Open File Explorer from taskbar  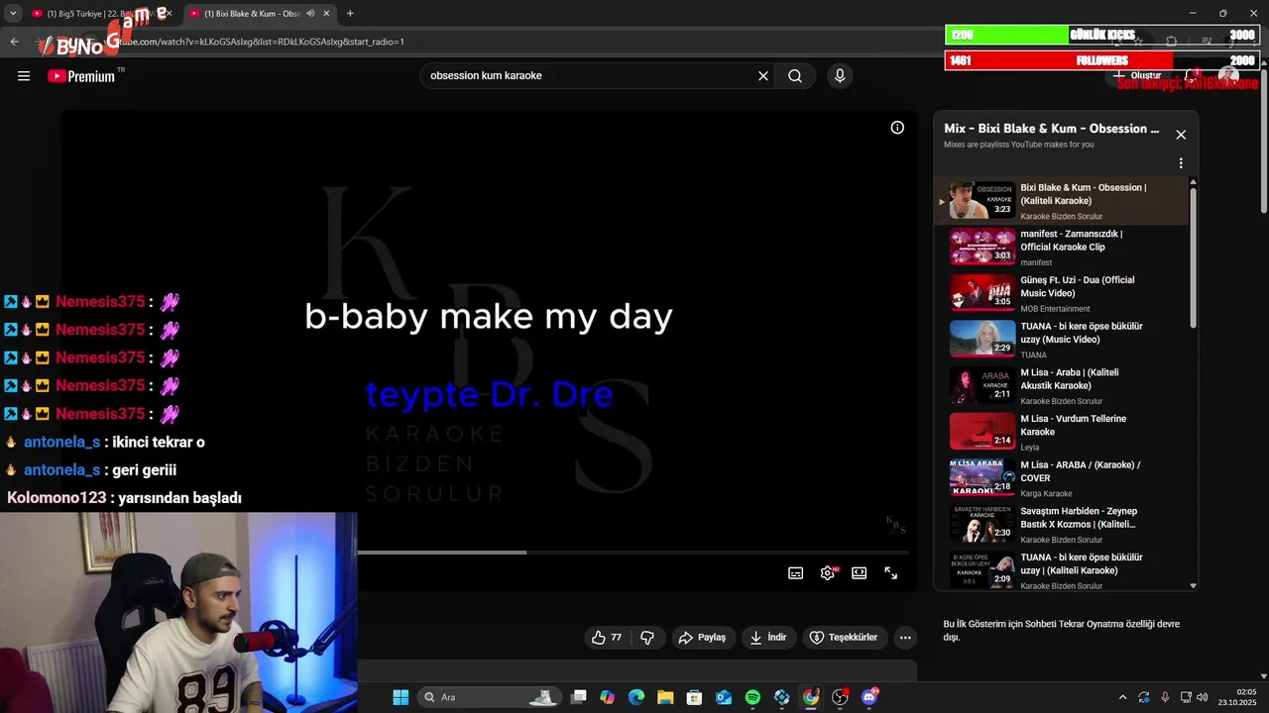(665, 697)
